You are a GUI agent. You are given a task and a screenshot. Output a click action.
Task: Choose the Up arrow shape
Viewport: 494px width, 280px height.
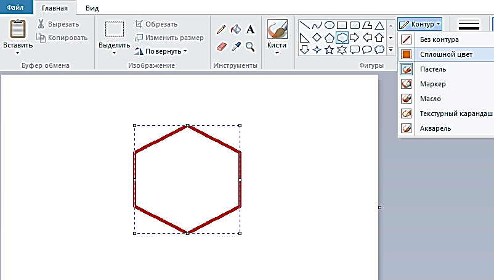tap(379, 38)
